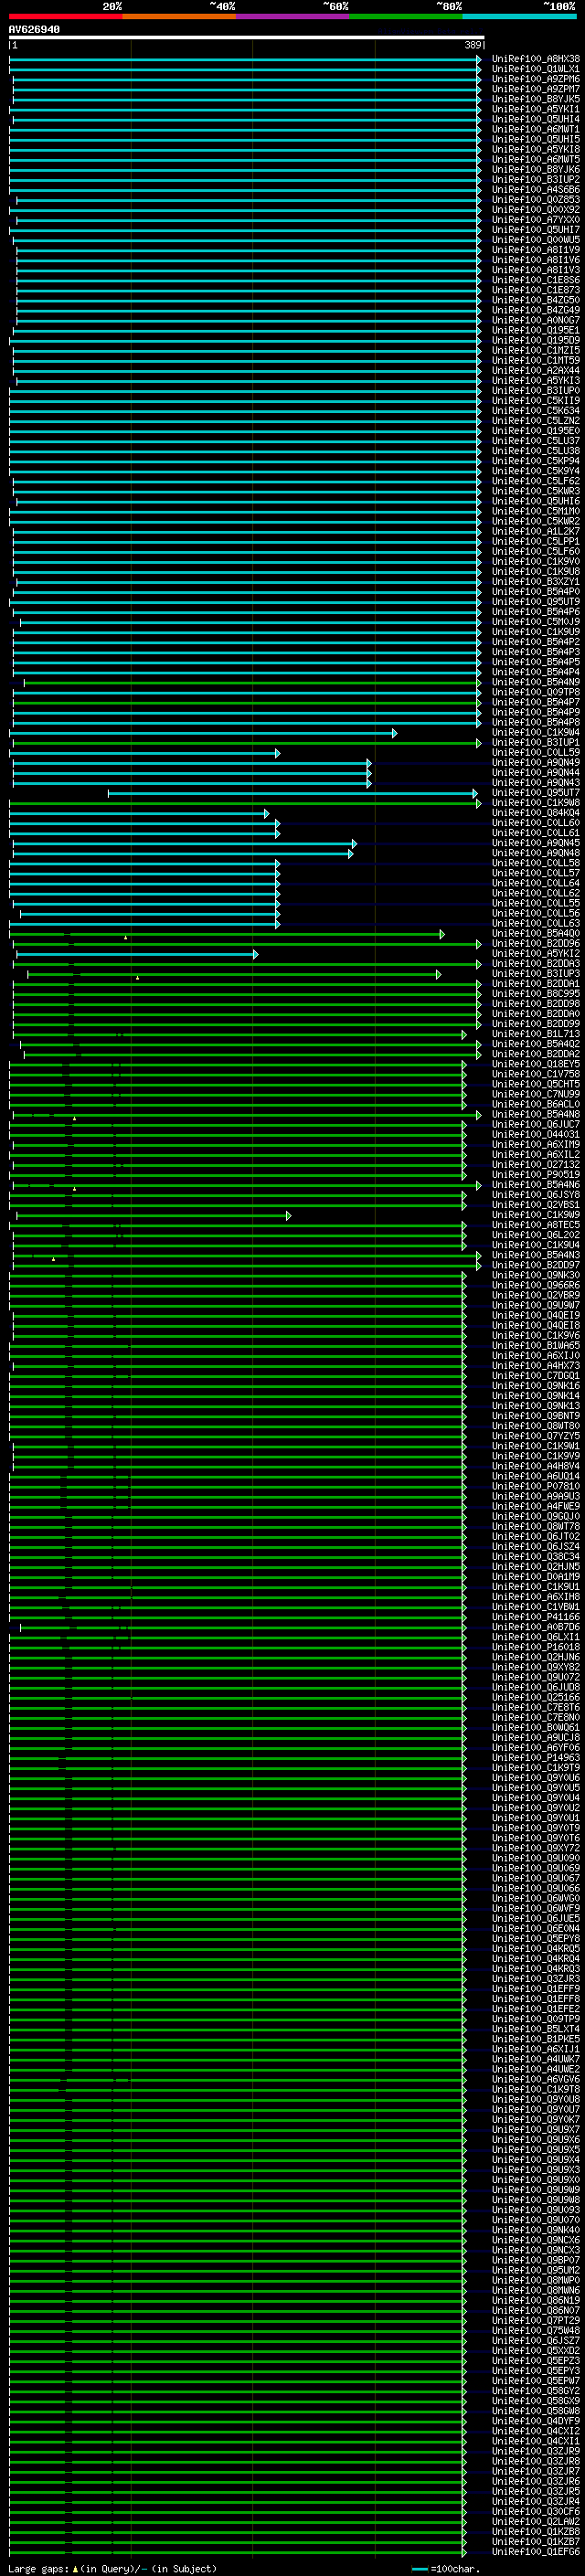
Task: Select the UniRef100_B1L713 label
Action: [x=536, y=1034]
